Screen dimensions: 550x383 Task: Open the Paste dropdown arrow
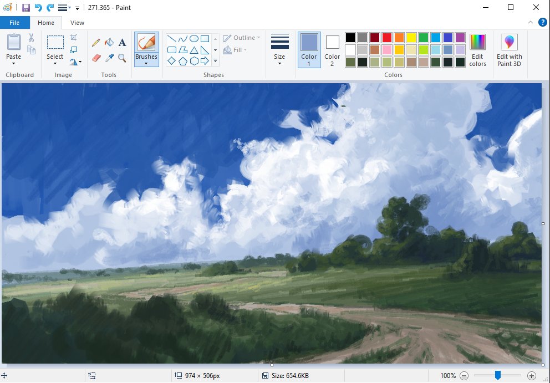14,64
